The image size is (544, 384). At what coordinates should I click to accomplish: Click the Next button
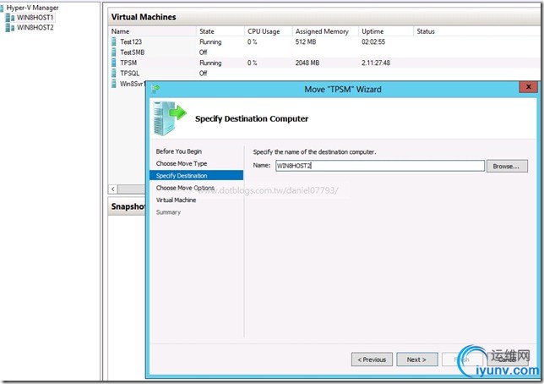pyautogui.click(x=417, y=359)
